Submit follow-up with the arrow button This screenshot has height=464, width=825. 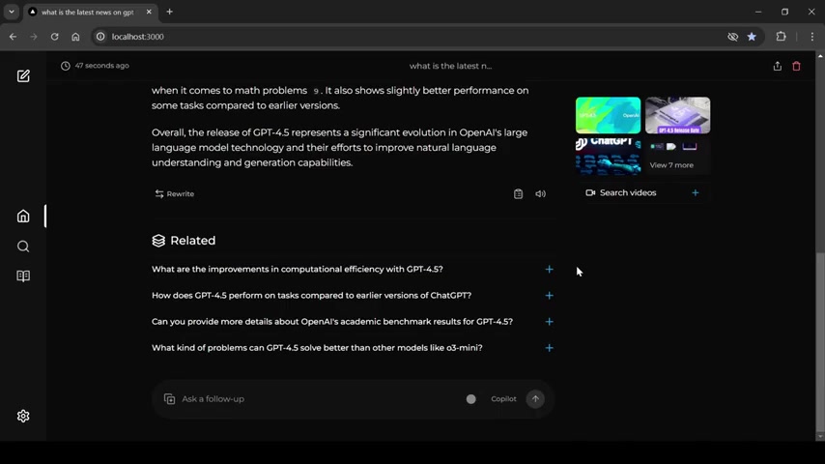click(535, 398)
